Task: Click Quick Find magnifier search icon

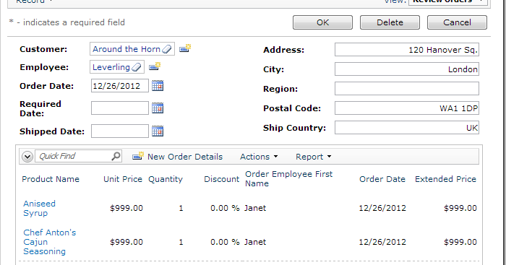Action: click(x=116, y=156)
